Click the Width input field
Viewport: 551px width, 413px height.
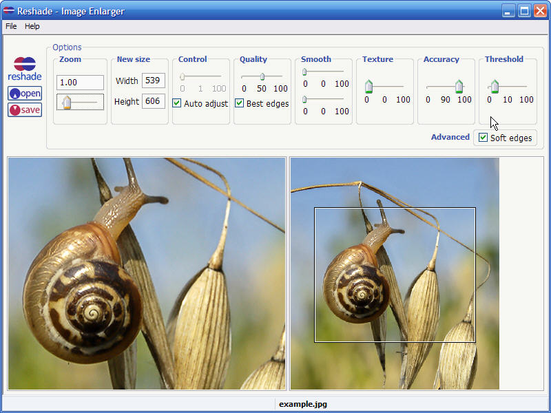[x=153, y=81]
